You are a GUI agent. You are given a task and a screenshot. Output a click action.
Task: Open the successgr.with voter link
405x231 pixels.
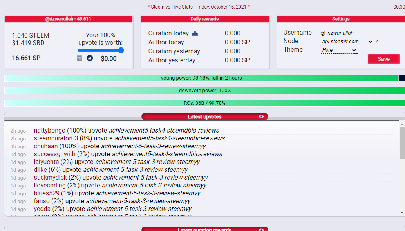(x=54, y=154)
